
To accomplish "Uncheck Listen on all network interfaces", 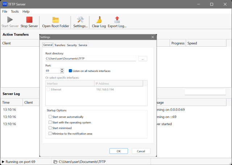I will point(70,71).
